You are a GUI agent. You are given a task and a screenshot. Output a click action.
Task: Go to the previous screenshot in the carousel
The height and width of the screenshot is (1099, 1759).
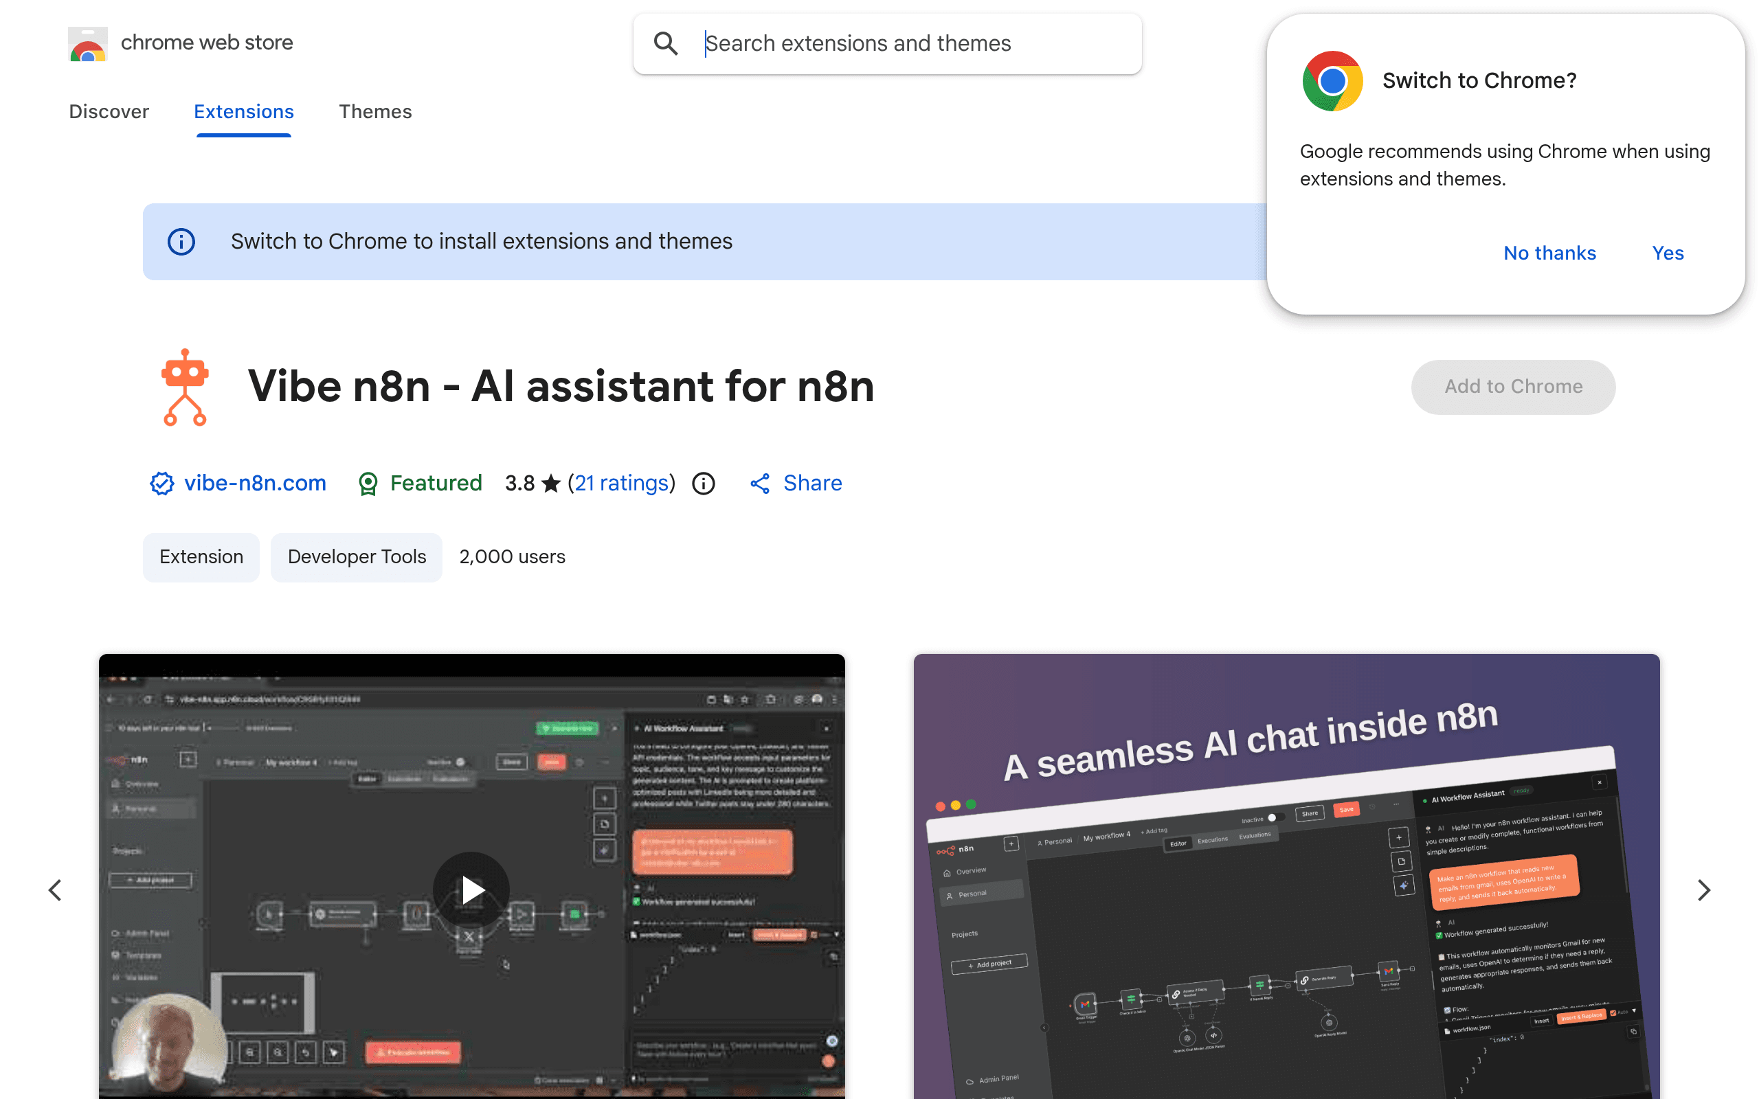[55, 890]
